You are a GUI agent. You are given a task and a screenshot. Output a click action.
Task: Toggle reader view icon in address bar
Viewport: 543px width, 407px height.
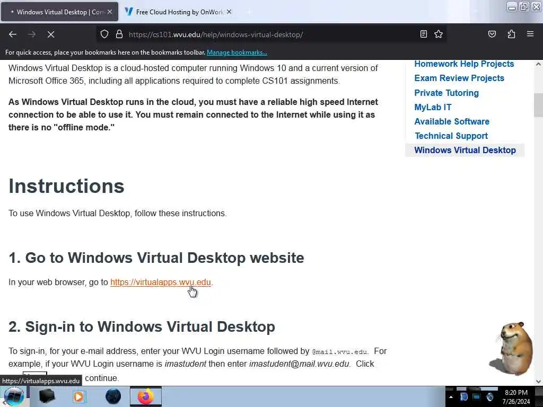click(x=424, y=34)
